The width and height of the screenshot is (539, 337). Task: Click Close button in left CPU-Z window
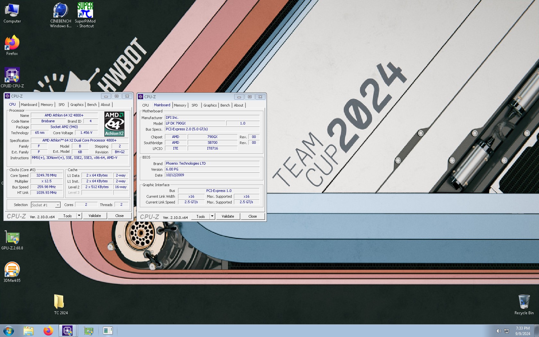pyautogui.click(x=119, y=216)
